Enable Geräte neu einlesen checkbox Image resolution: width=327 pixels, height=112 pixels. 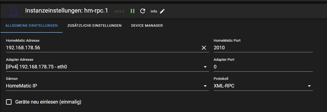pos(9,102)
